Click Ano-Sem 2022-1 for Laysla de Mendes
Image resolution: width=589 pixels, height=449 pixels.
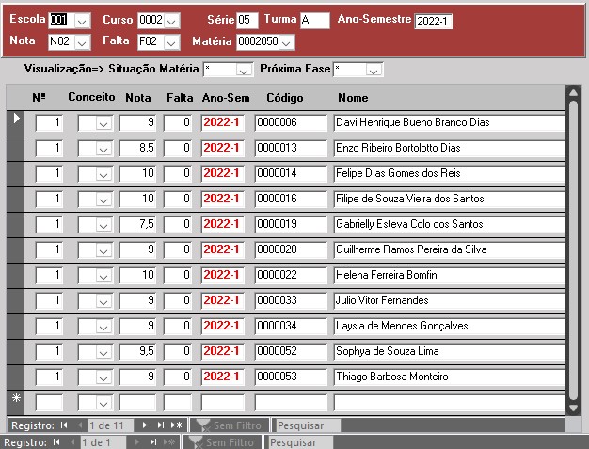pos(223,326)
